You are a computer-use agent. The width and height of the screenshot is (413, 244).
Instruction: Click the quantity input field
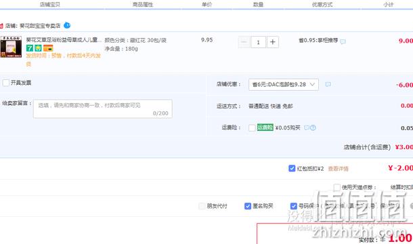pos(258,42)
